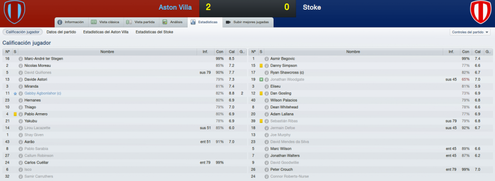Viewport: 495px width, 181px height.
Task: Open Subir mejores jugadas tab
Action: (248, 22)
